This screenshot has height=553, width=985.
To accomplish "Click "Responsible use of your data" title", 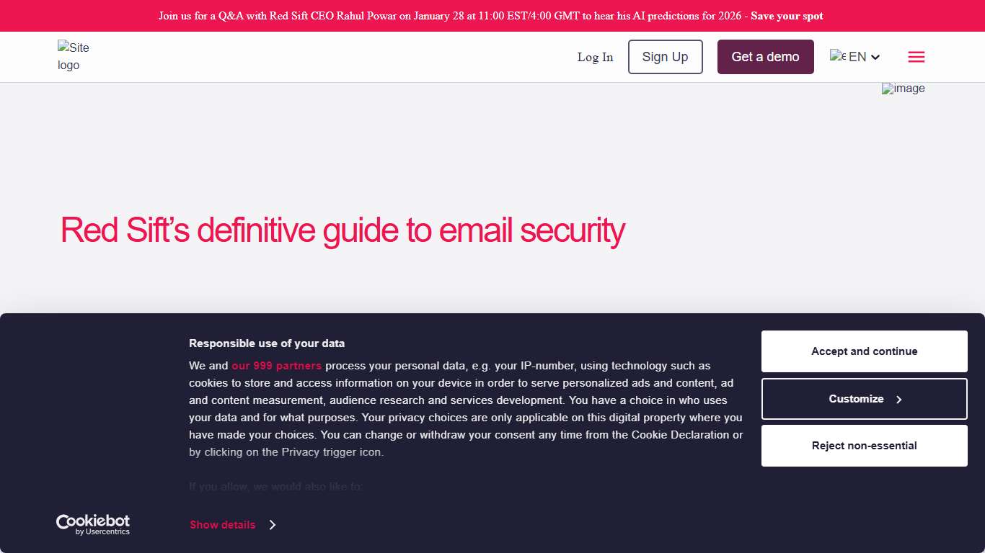I will (267, 343).
